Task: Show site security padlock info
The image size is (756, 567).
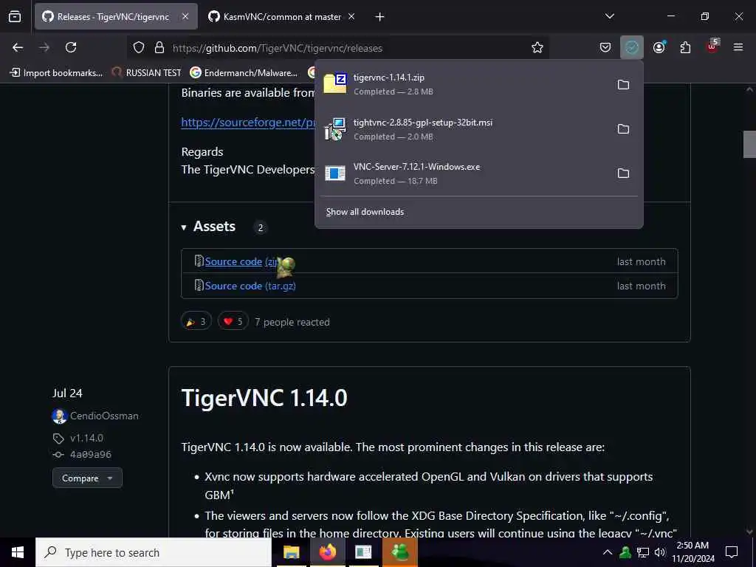Action: 159,48
